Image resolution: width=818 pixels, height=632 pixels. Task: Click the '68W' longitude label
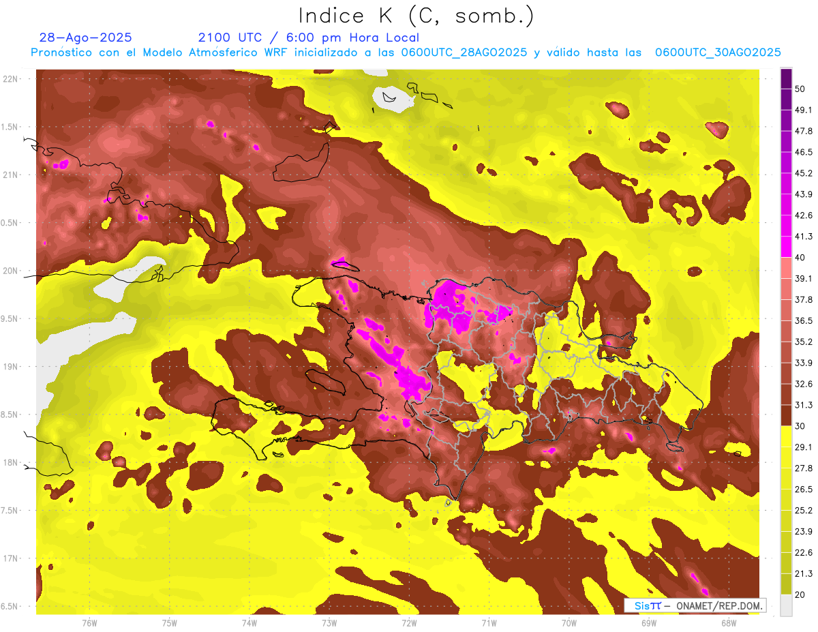point(729,622)
